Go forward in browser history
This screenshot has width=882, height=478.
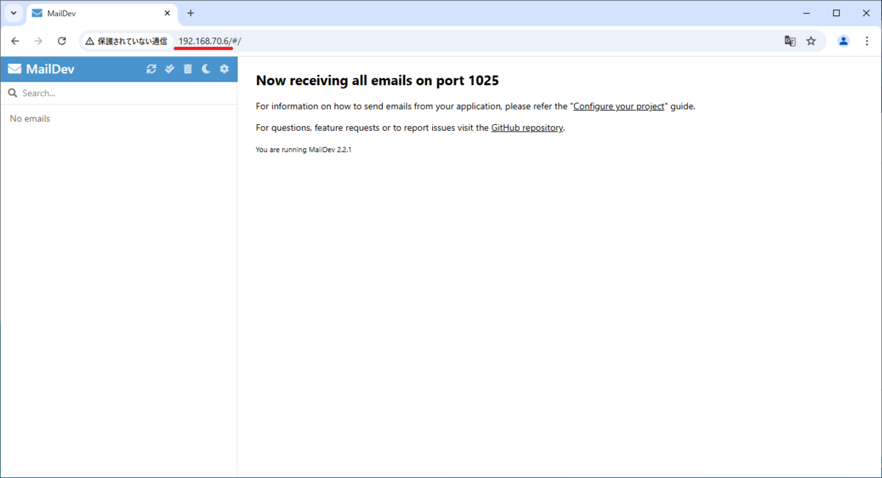[x=38, y=41]
